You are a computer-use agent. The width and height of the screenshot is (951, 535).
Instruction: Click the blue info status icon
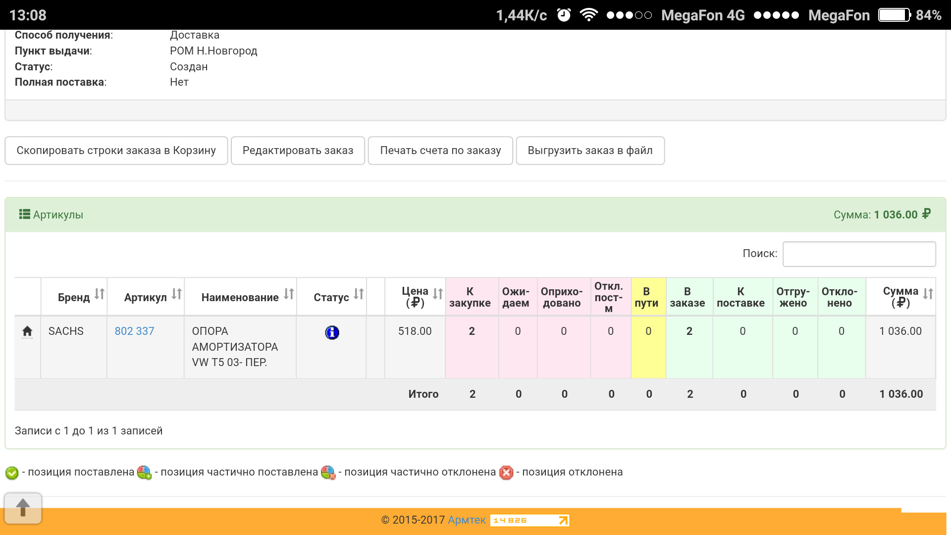[332, 332]
